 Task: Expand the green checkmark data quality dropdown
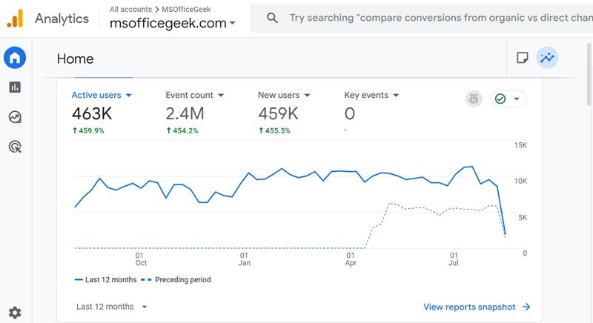click(x=508, y=99)
